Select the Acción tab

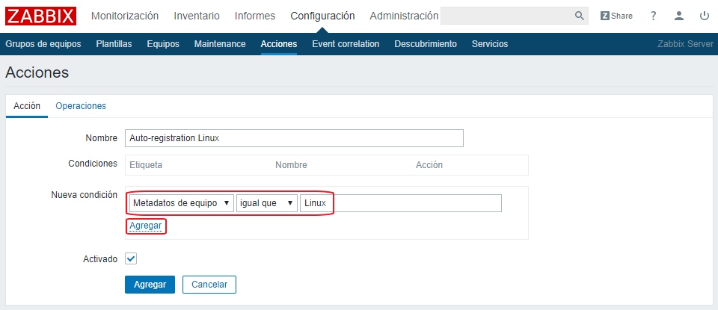coord(27,106)
